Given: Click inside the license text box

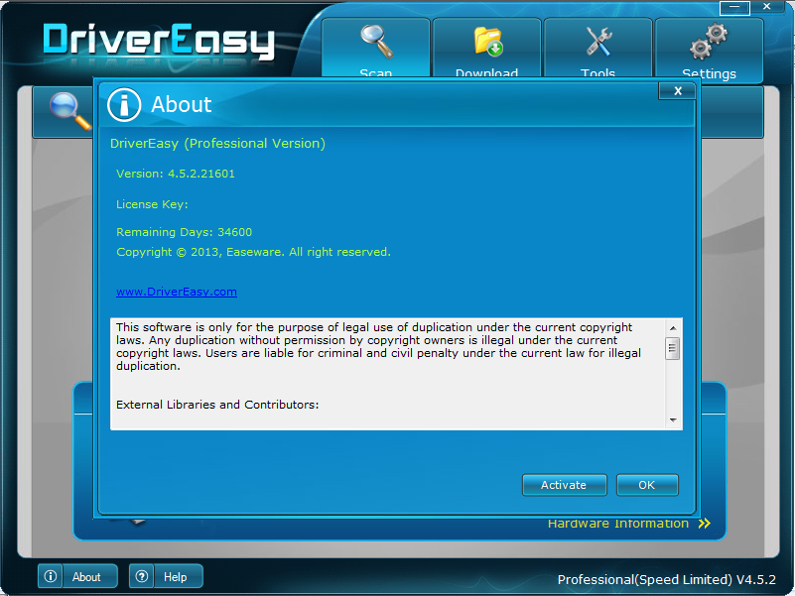Looking at the screenshot, I should 388,374.
